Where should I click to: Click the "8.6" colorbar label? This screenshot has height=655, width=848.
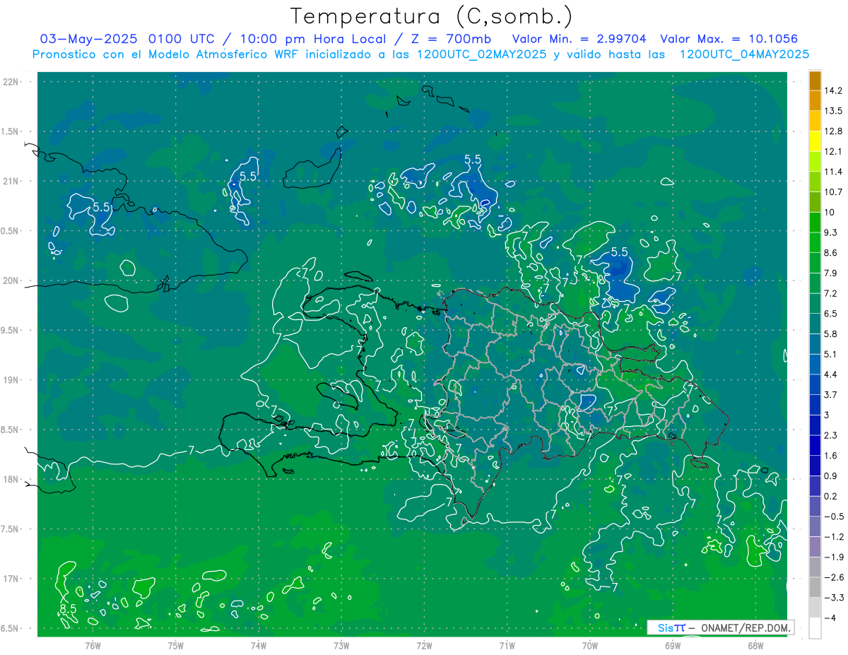point(832,253)
